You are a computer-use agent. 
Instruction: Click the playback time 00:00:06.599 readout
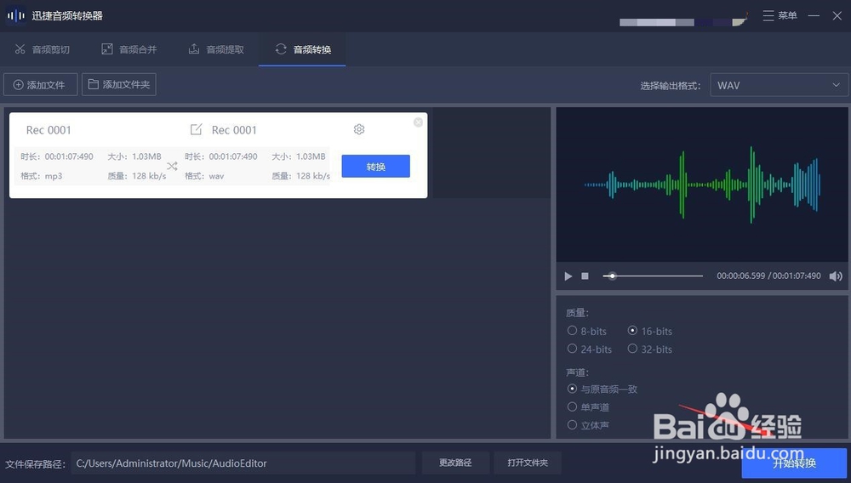coord(741,276)
